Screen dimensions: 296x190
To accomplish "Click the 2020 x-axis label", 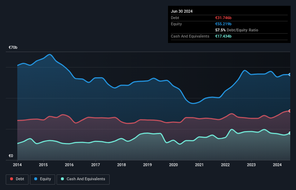I will (173, 165).
